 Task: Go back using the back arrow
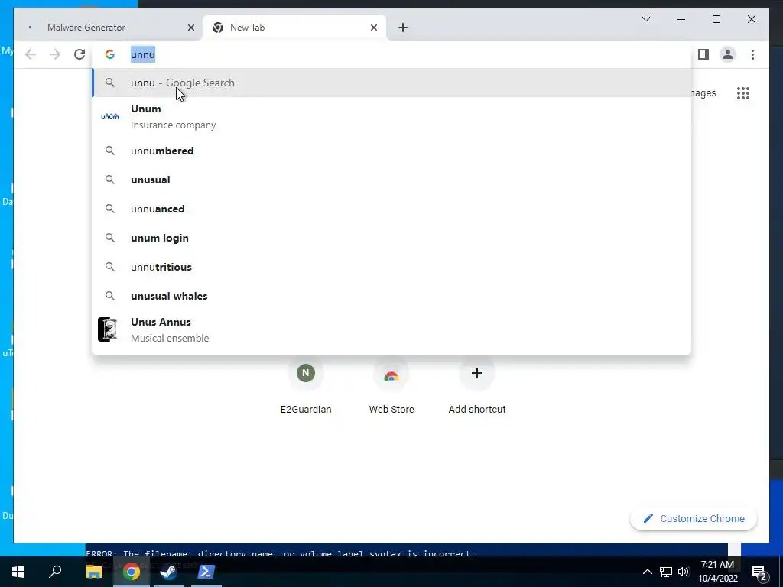click(31, 54)
